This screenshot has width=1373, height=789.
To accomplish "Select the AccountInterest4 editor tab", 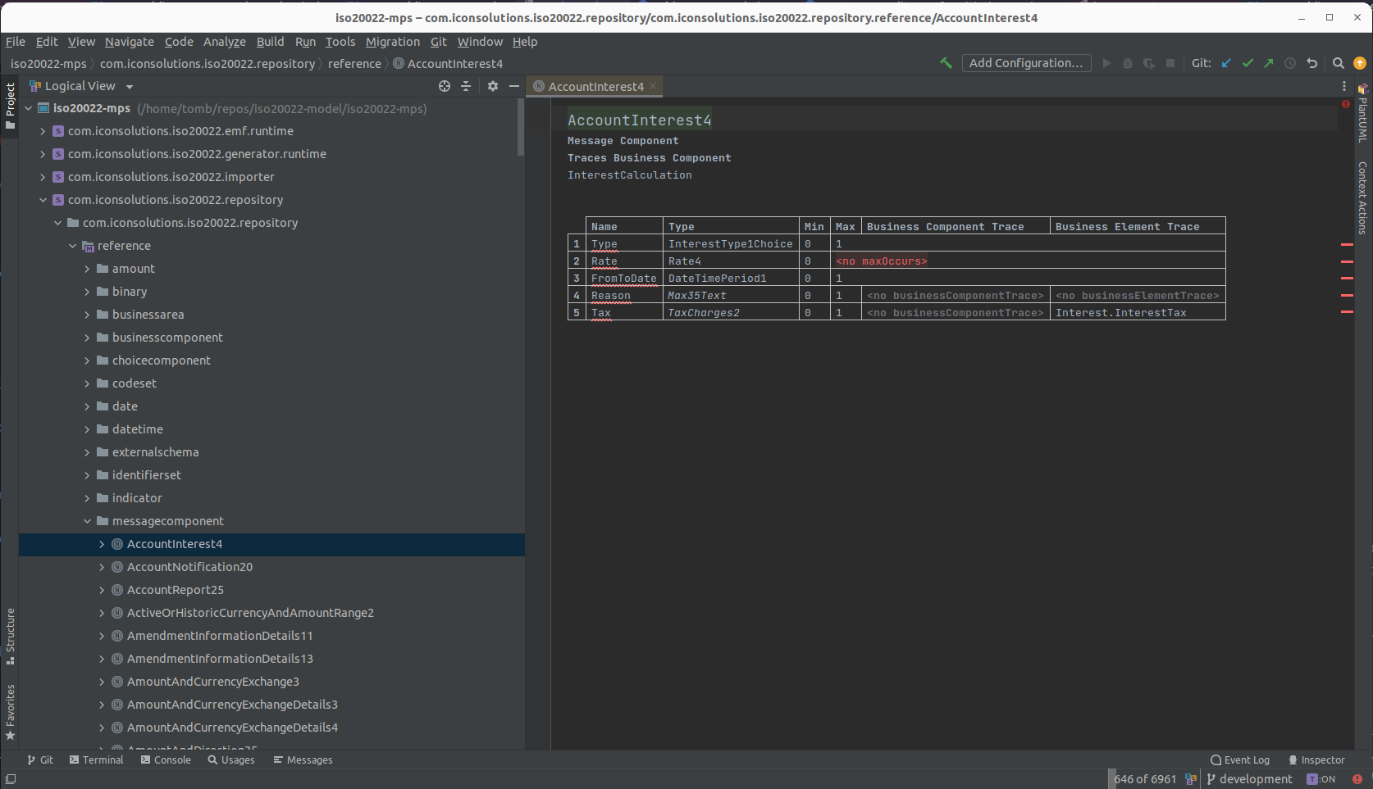I will coord(595,87).
